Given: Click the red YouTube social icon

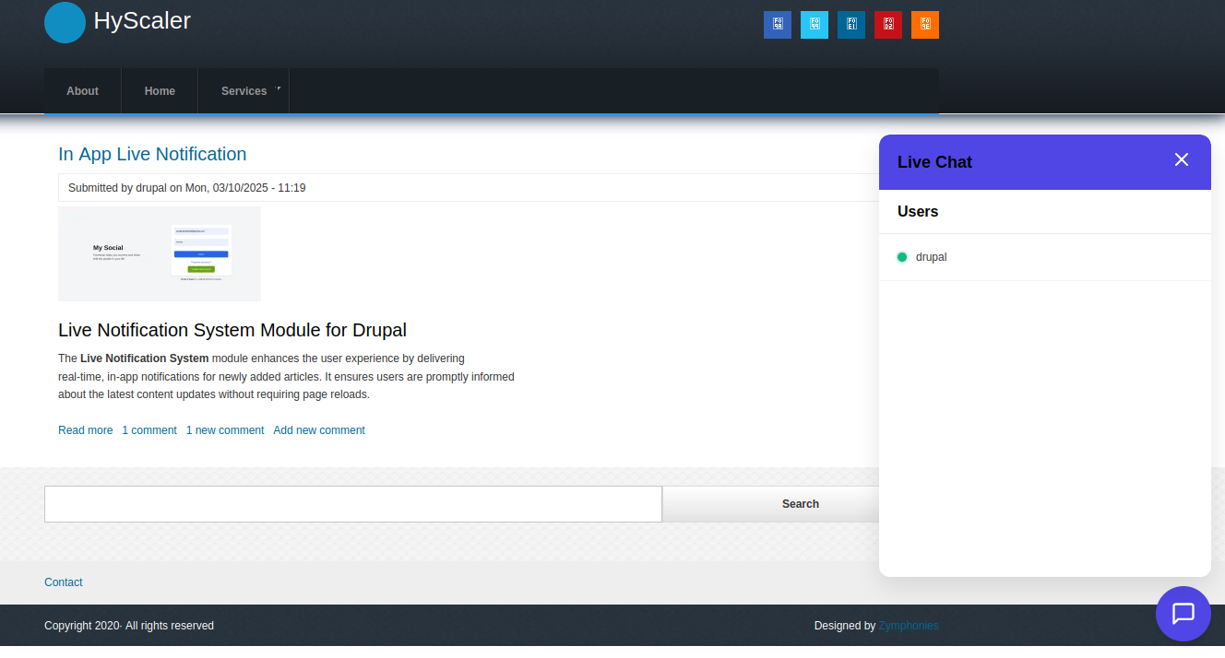Looking at the screenshot, I should 887,25.
